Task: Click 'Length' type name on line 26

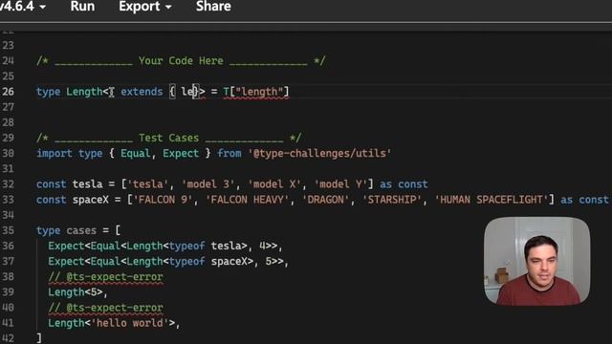Action: pyautogui.click(x=84, y=92)
